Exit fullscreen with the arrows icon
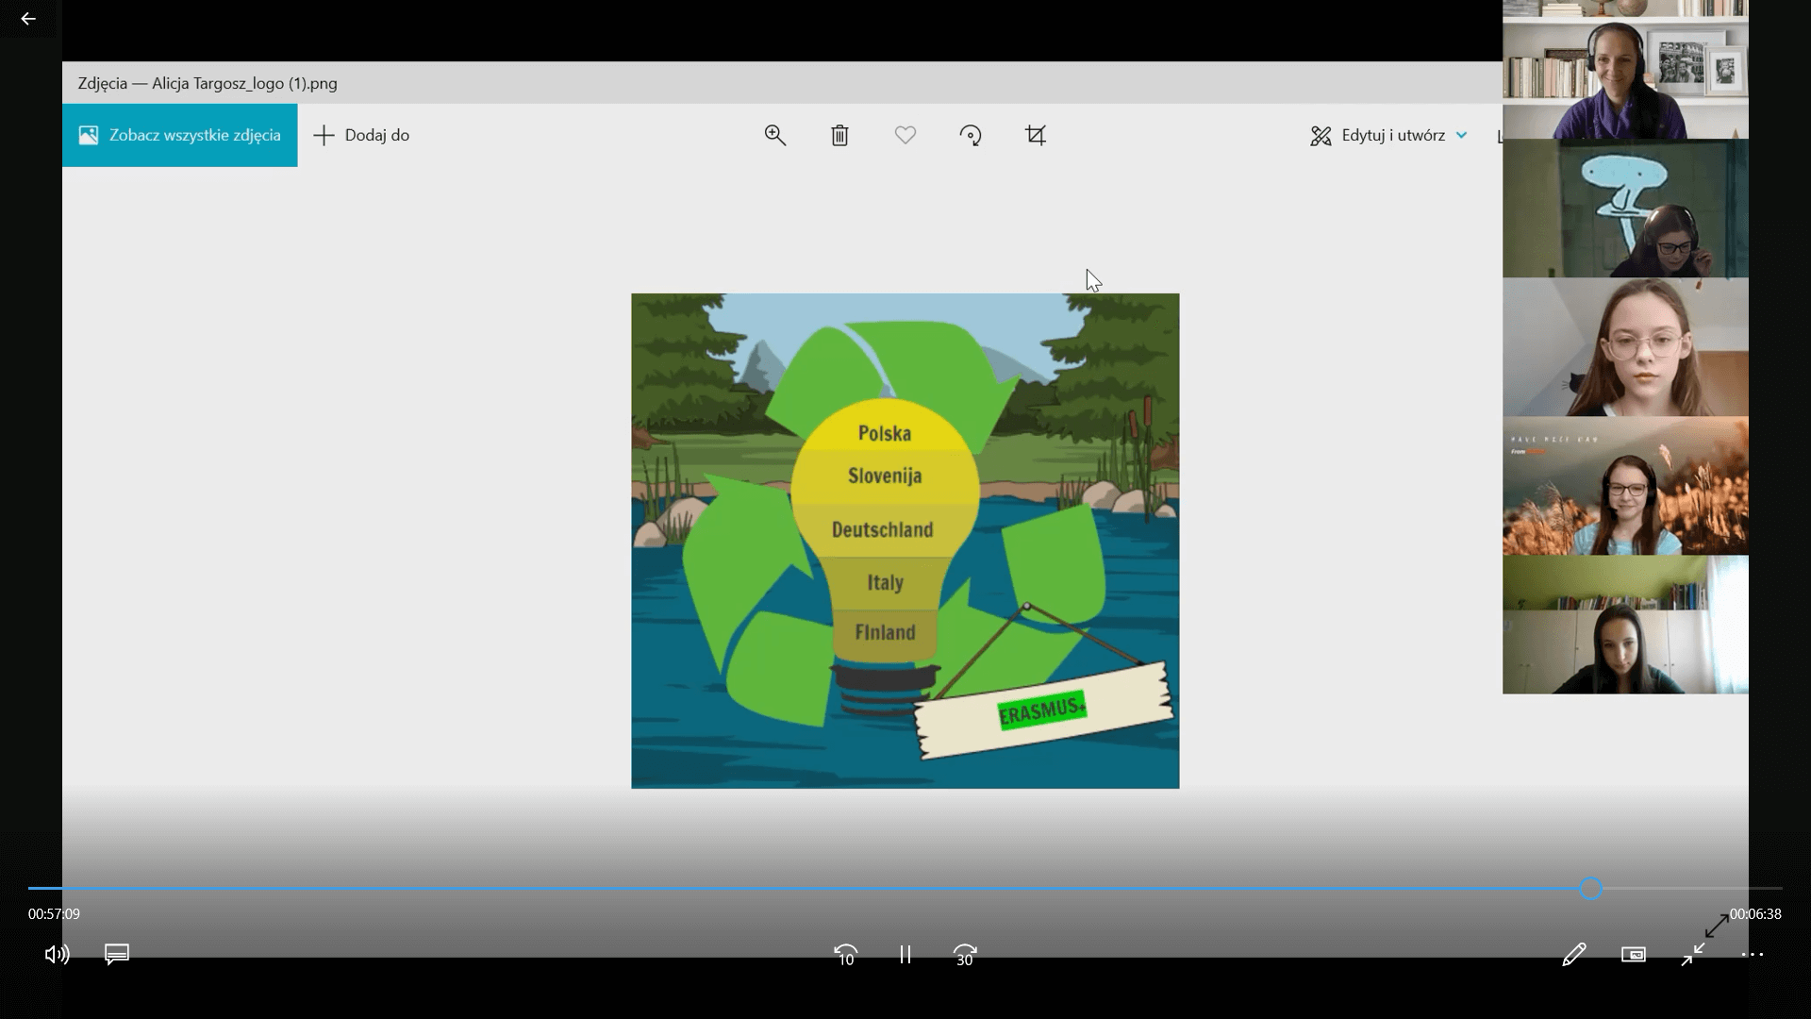1811x1019 pixels. (x=1693, y=955)
